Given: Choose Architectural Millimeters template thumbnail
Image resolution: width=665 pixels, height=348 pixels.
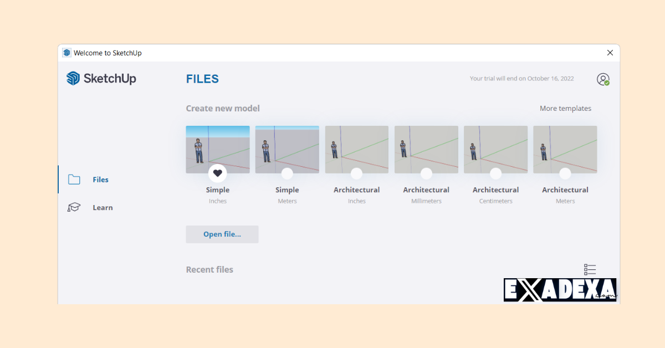Looking at the screenshot, I should pos(426,147).
